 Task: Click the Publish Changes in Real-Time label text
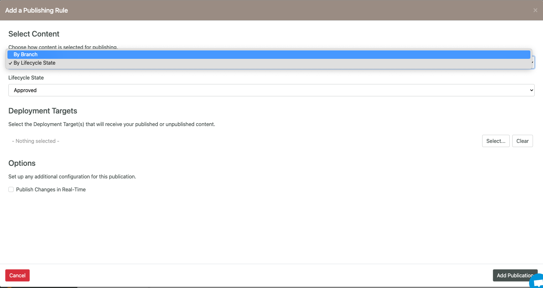[x=51, y=189]
